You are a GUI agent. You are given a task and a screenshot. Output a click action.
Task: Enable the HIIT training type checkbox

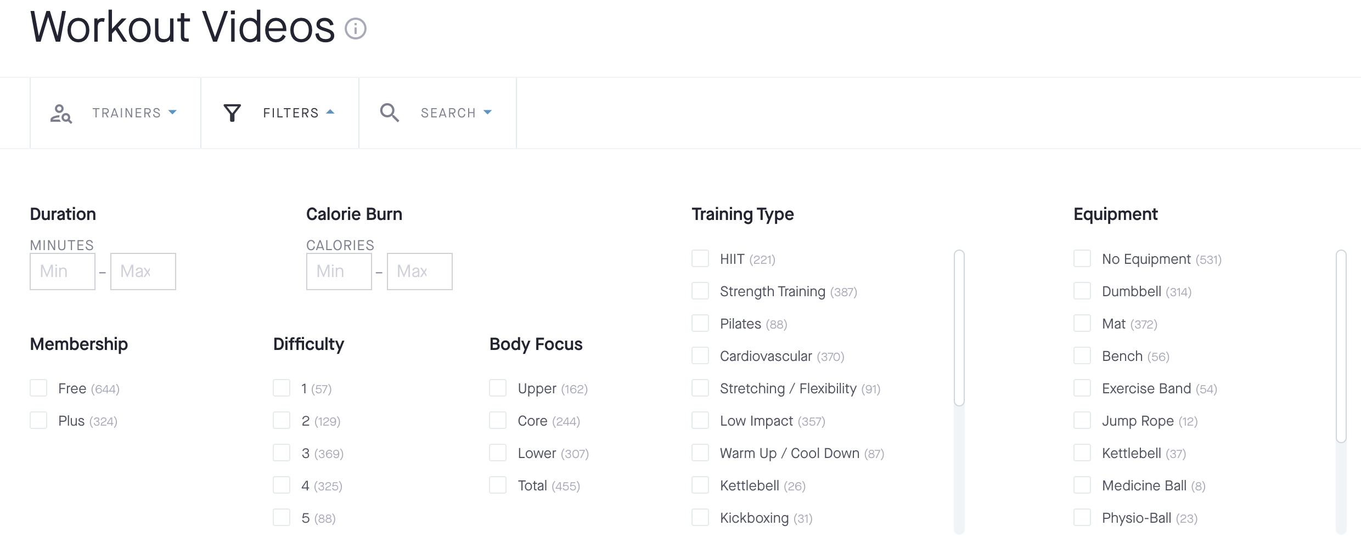[x=700, y=259]
